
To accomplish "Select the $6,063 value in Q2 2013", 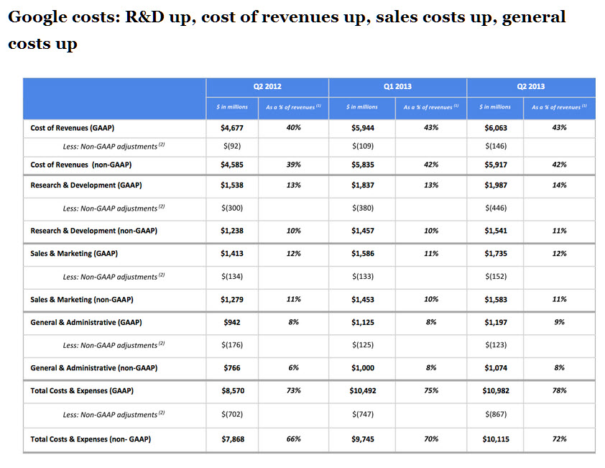I will click(495, 127).
